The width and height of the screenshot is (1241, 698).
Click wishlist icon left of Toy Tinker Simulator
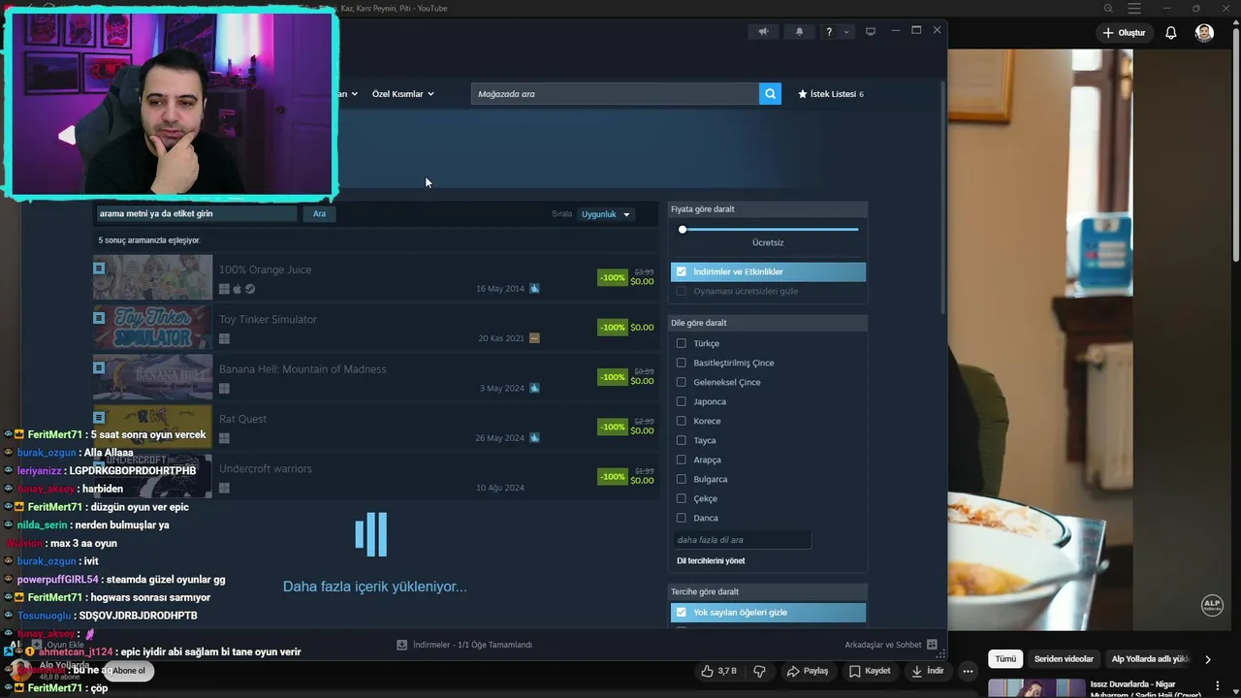pos(99,317)
